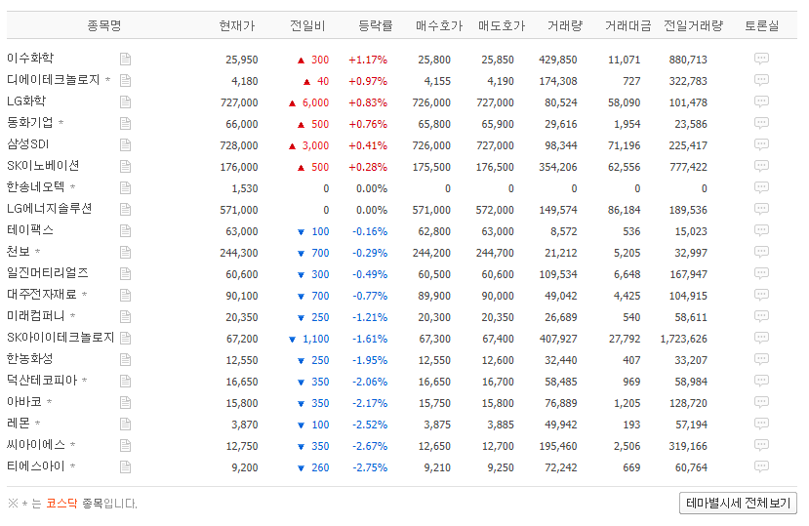Select the 등락률 column header
Image resolution: width=809 pixels, height=526 pixels.
(x=375, y=25)
